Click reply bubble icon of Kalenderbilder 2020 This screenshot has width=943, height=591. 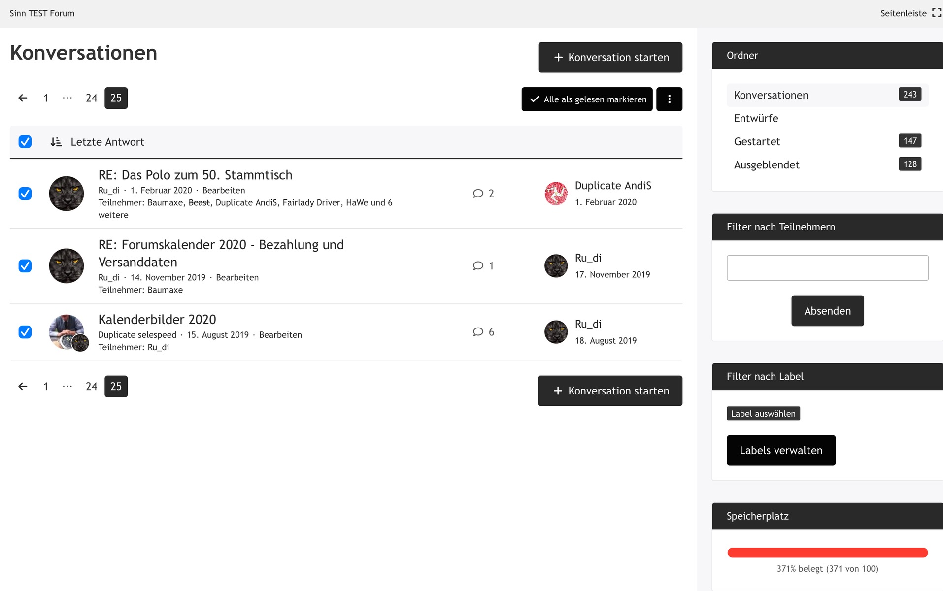(477, 332)
